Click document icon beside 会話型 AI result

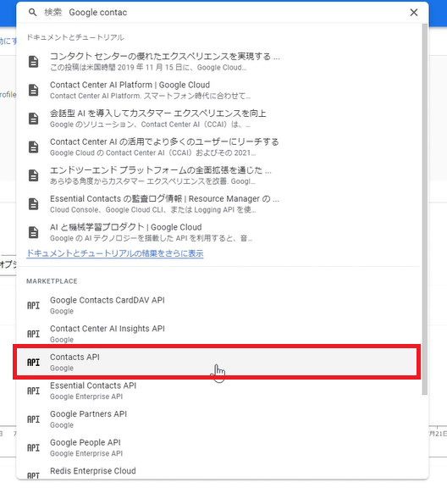34,119
